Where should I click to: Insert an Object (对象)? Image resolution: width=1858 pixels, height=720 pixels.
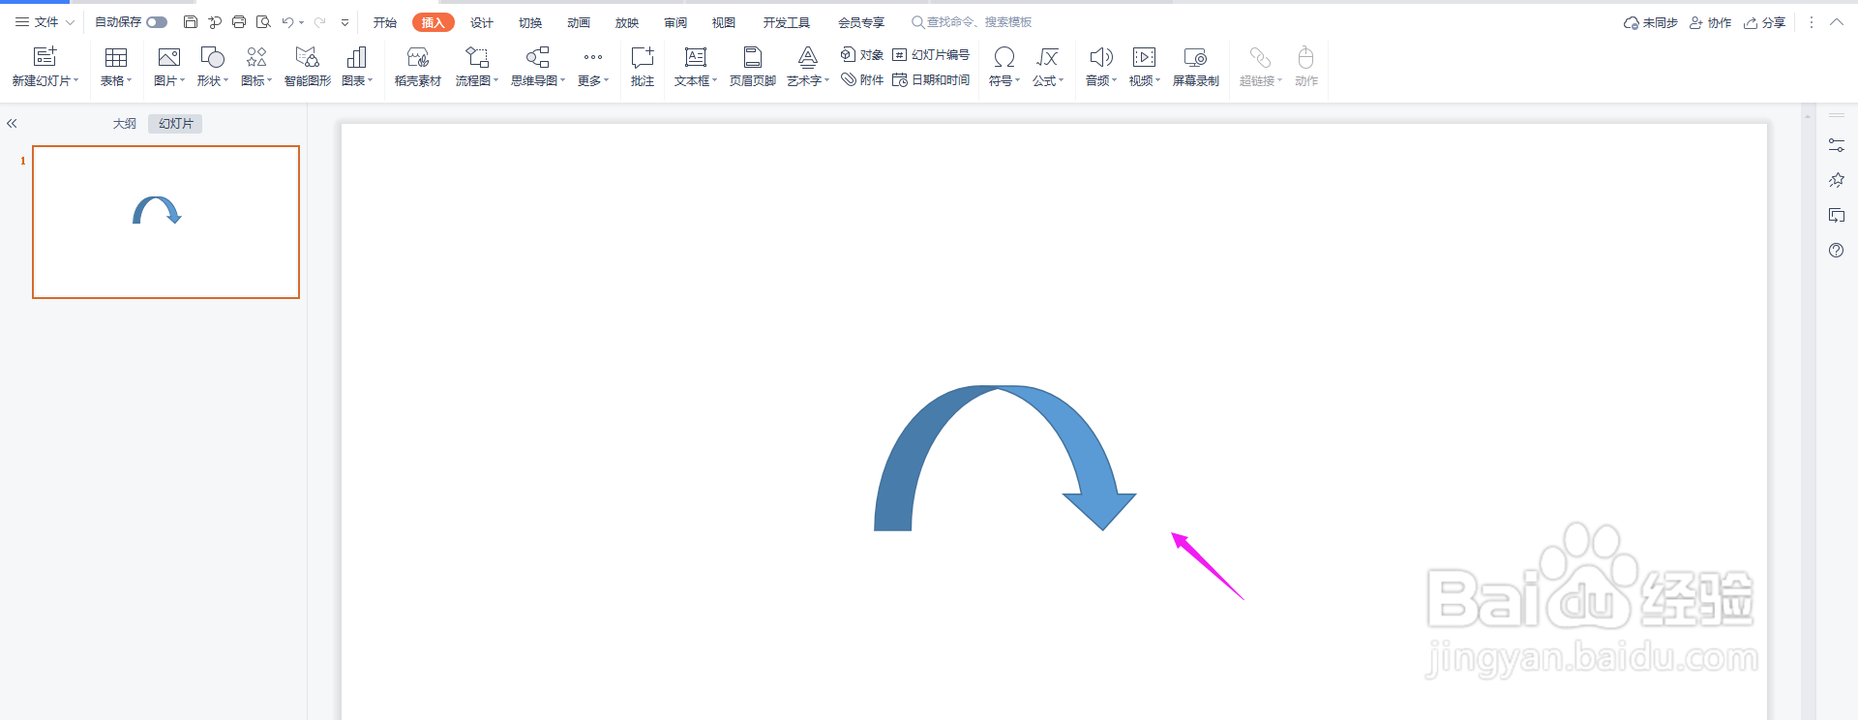[x=862, y=55]
